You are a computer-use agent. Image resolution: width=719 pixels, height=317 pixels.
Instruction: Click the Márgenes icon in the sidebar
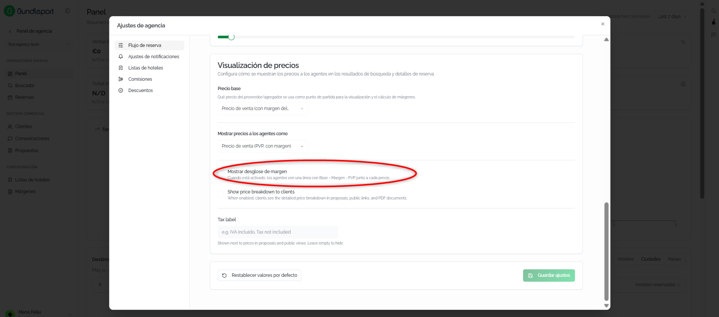pos(10,192)
